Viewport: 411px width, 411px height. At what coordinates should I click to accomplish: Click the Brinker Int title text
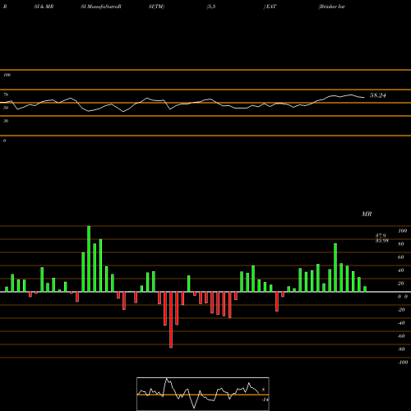click(x=331, y=7)
